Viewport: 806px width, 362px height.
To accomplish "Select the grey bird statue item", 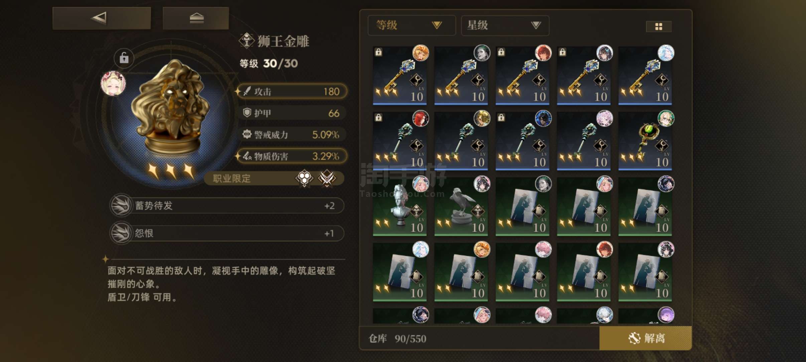I will pyautogui.click(x=461, y=206).
